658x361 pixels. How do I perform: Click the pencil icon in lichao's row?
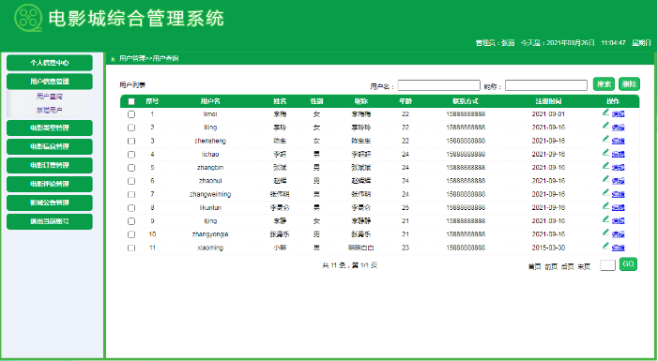click(x=605, y=152)
